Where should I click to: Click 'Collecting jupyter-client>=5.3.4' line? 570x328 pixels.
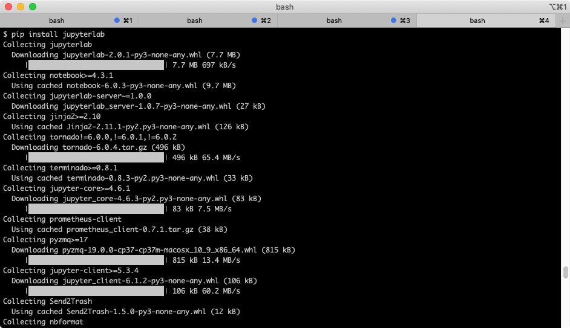pos(71,270)
